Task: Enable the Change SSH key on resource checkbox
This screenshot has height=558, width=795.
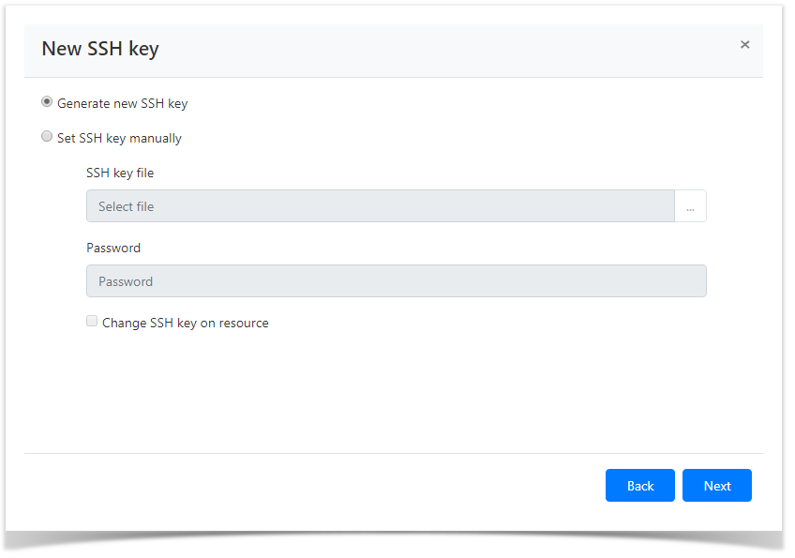Action: click(92, 322)
